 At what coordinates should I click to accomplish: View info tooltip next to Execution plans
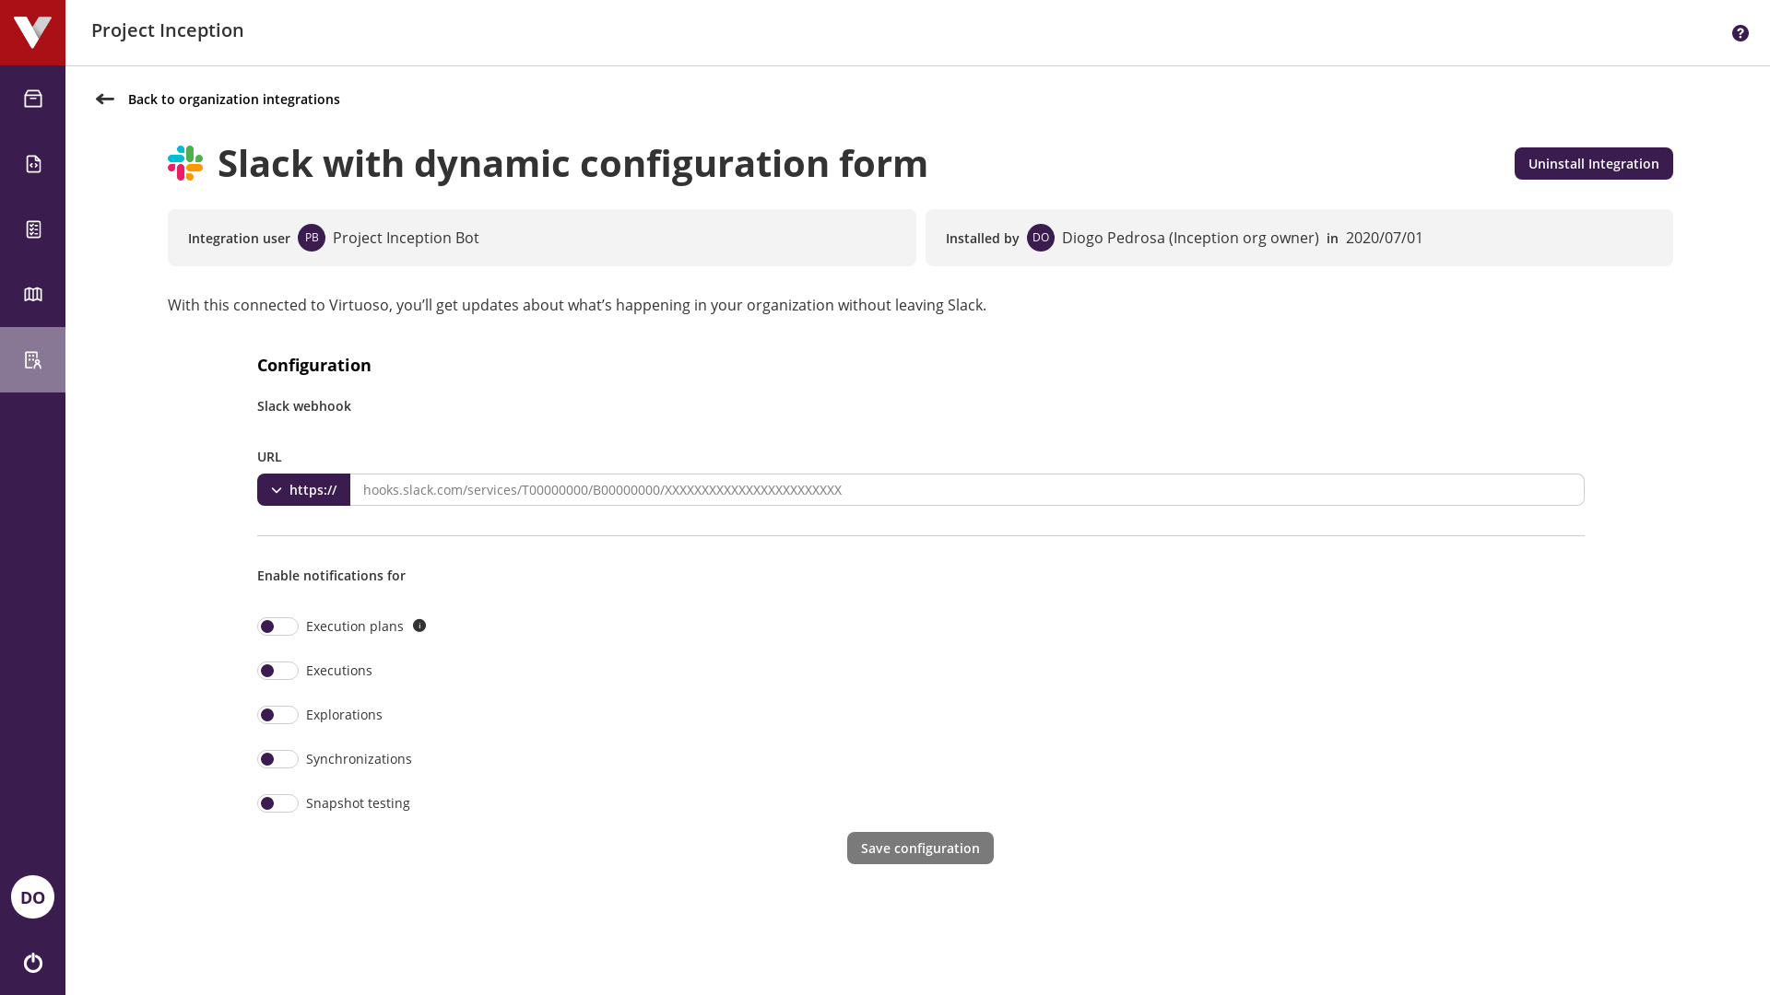click(419, 626)
